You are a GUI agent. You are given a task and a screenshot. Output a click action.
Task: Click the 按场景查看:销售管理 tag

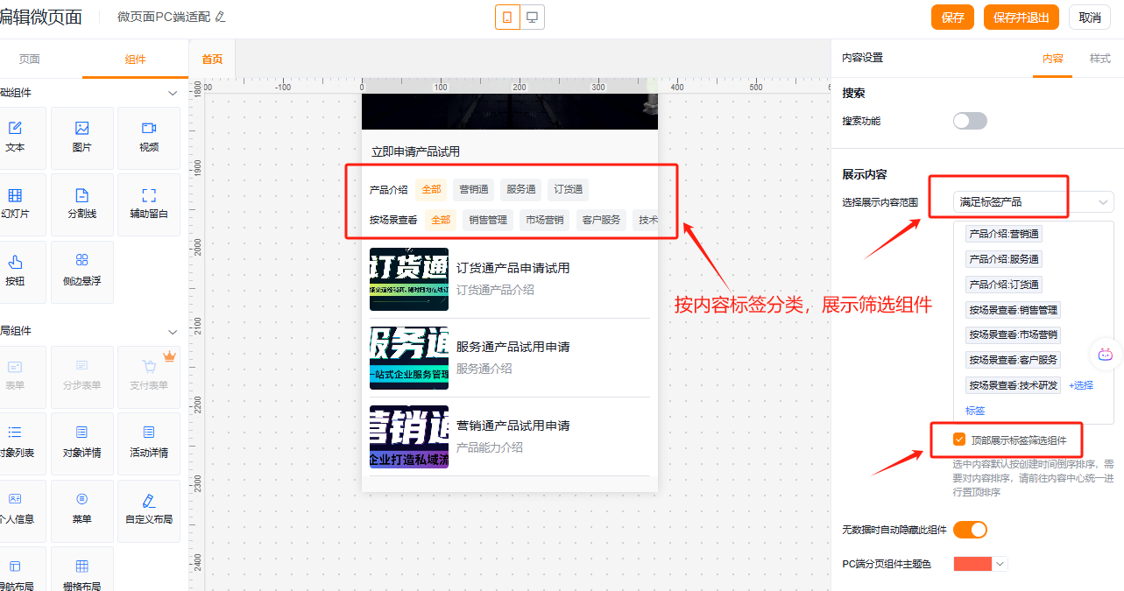click(x=1014, y=310)
